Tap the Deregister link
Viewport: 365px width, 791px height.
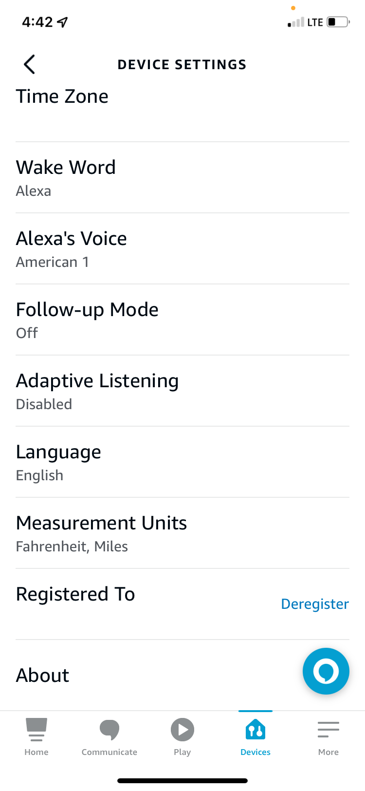(x=315, y=604)
